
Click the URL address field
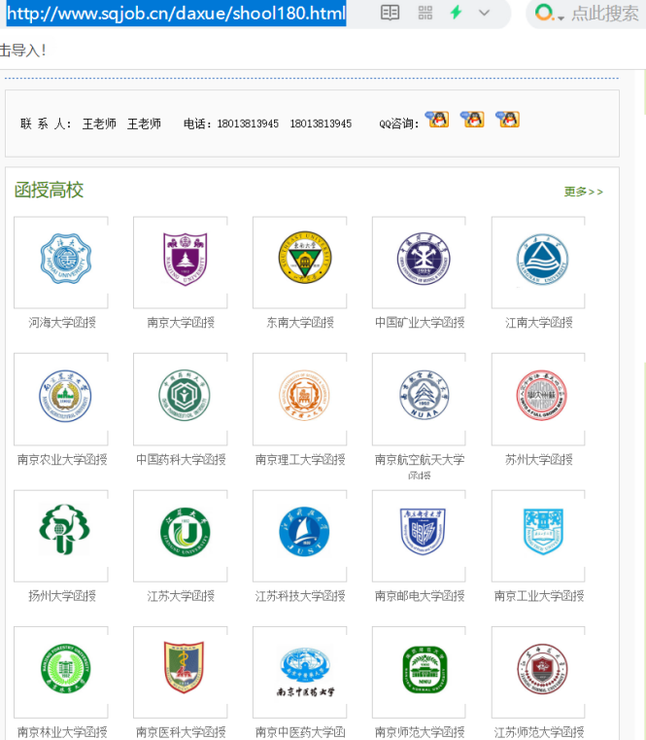click(175, 14)
